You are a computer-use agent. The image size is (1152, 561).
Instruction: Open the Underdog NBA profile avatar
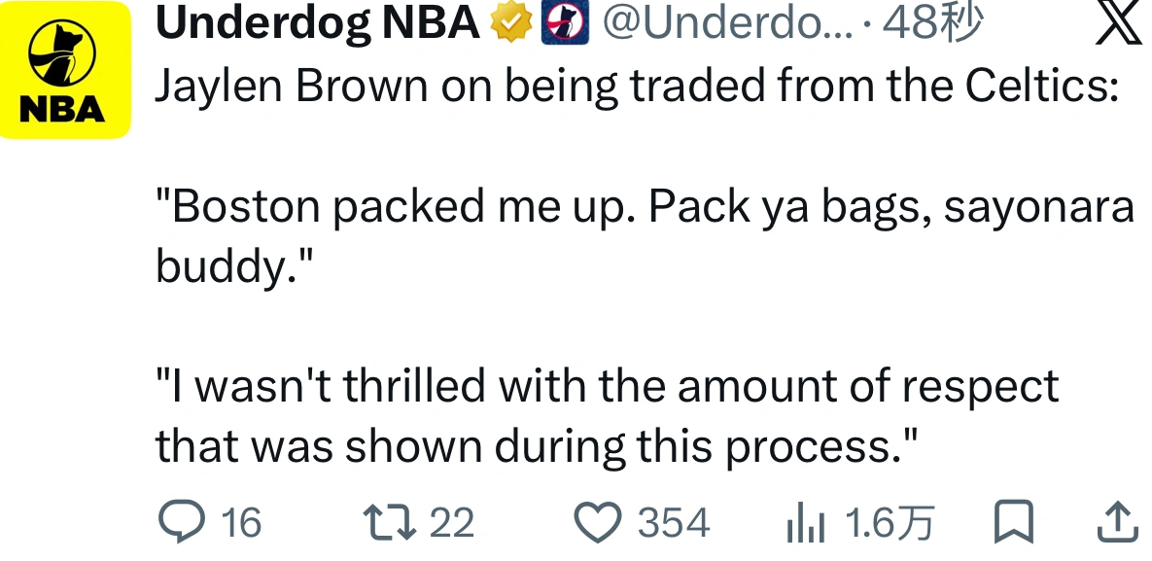(x=65, y=70)
